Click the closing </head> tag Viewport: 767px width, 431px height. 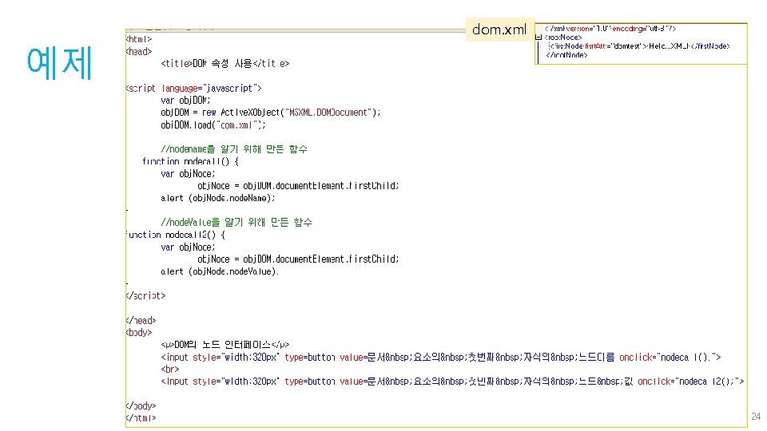[x=141, y=321]
